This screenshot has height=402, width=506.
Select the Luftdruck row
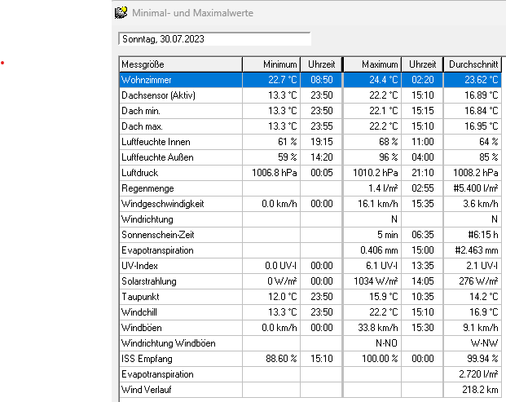pos(180,173)
